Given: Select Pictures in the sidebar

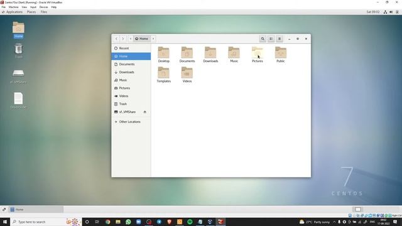Looking at the screenshot, I should [131, 88].
